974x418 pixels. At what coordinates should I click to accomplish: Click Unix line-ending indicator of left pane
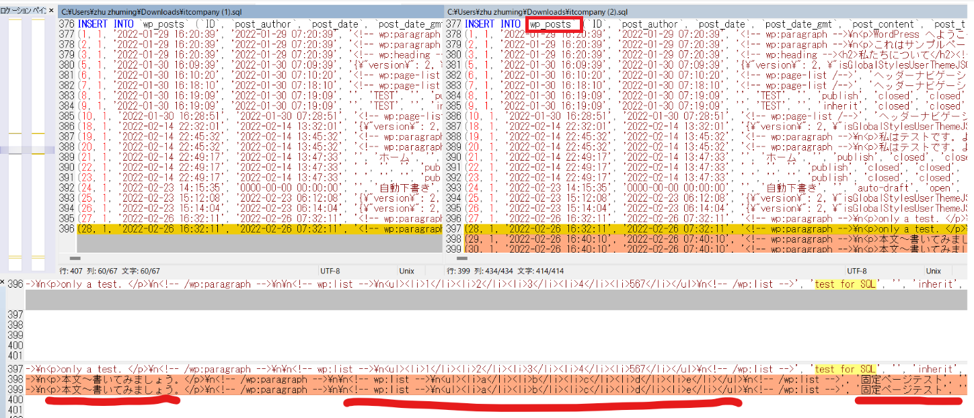pos(407,271)
